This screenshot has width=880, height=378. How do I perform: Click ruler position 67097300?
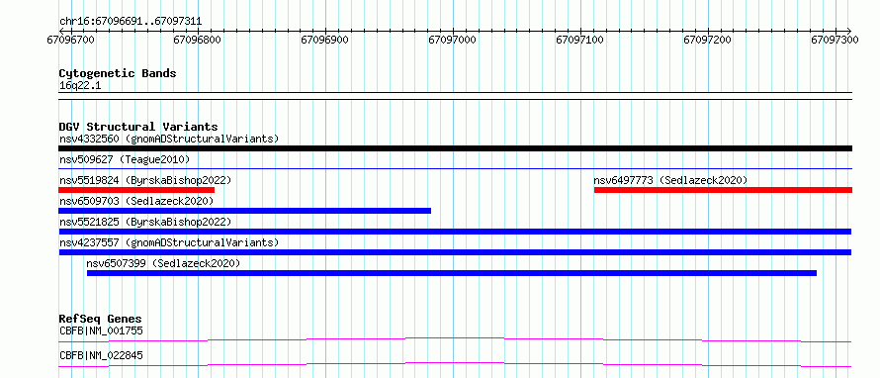click(x=835, y=40)
